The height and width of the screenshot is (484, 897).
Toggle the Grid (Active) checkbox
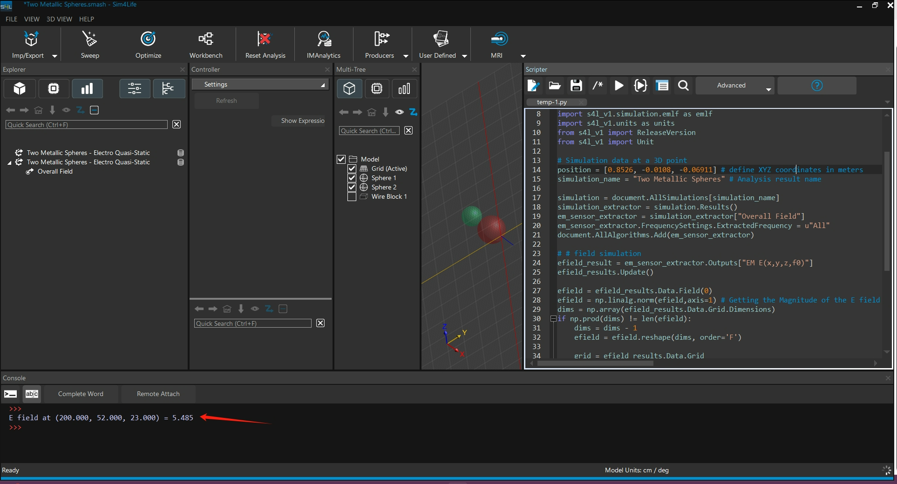point(352,169)
